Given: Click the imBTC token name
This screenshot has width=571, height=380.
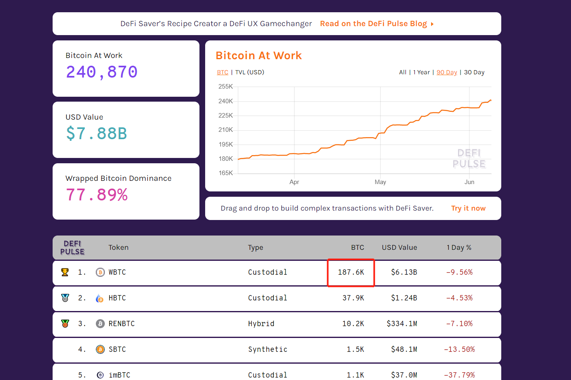Looking at the screenshot, I should click(x=120, y=375).
